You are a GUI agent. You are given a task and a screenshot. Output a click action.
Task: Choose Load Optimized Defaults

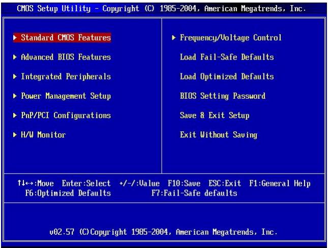click(227, 77)
